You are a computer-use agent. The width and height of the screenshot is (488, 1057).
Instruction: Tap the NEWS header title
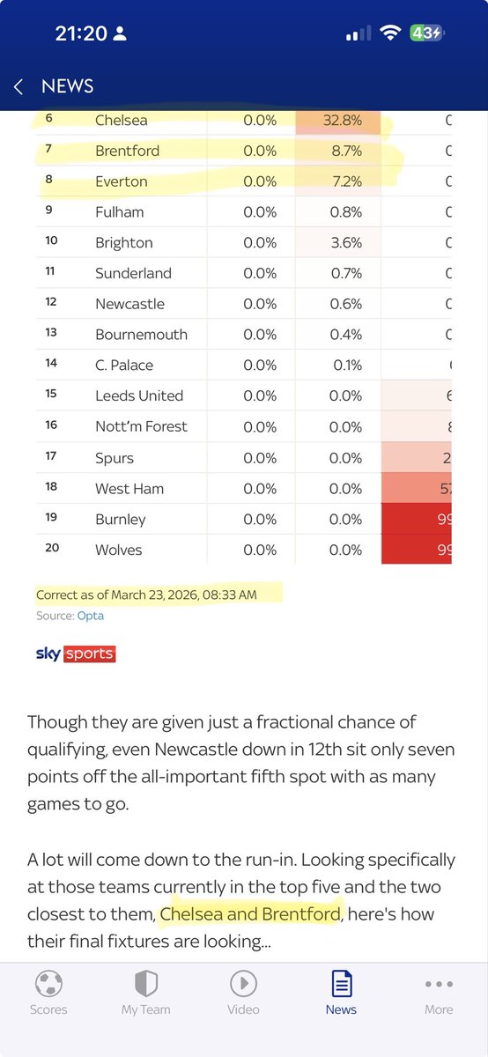[x=67, y=86]
